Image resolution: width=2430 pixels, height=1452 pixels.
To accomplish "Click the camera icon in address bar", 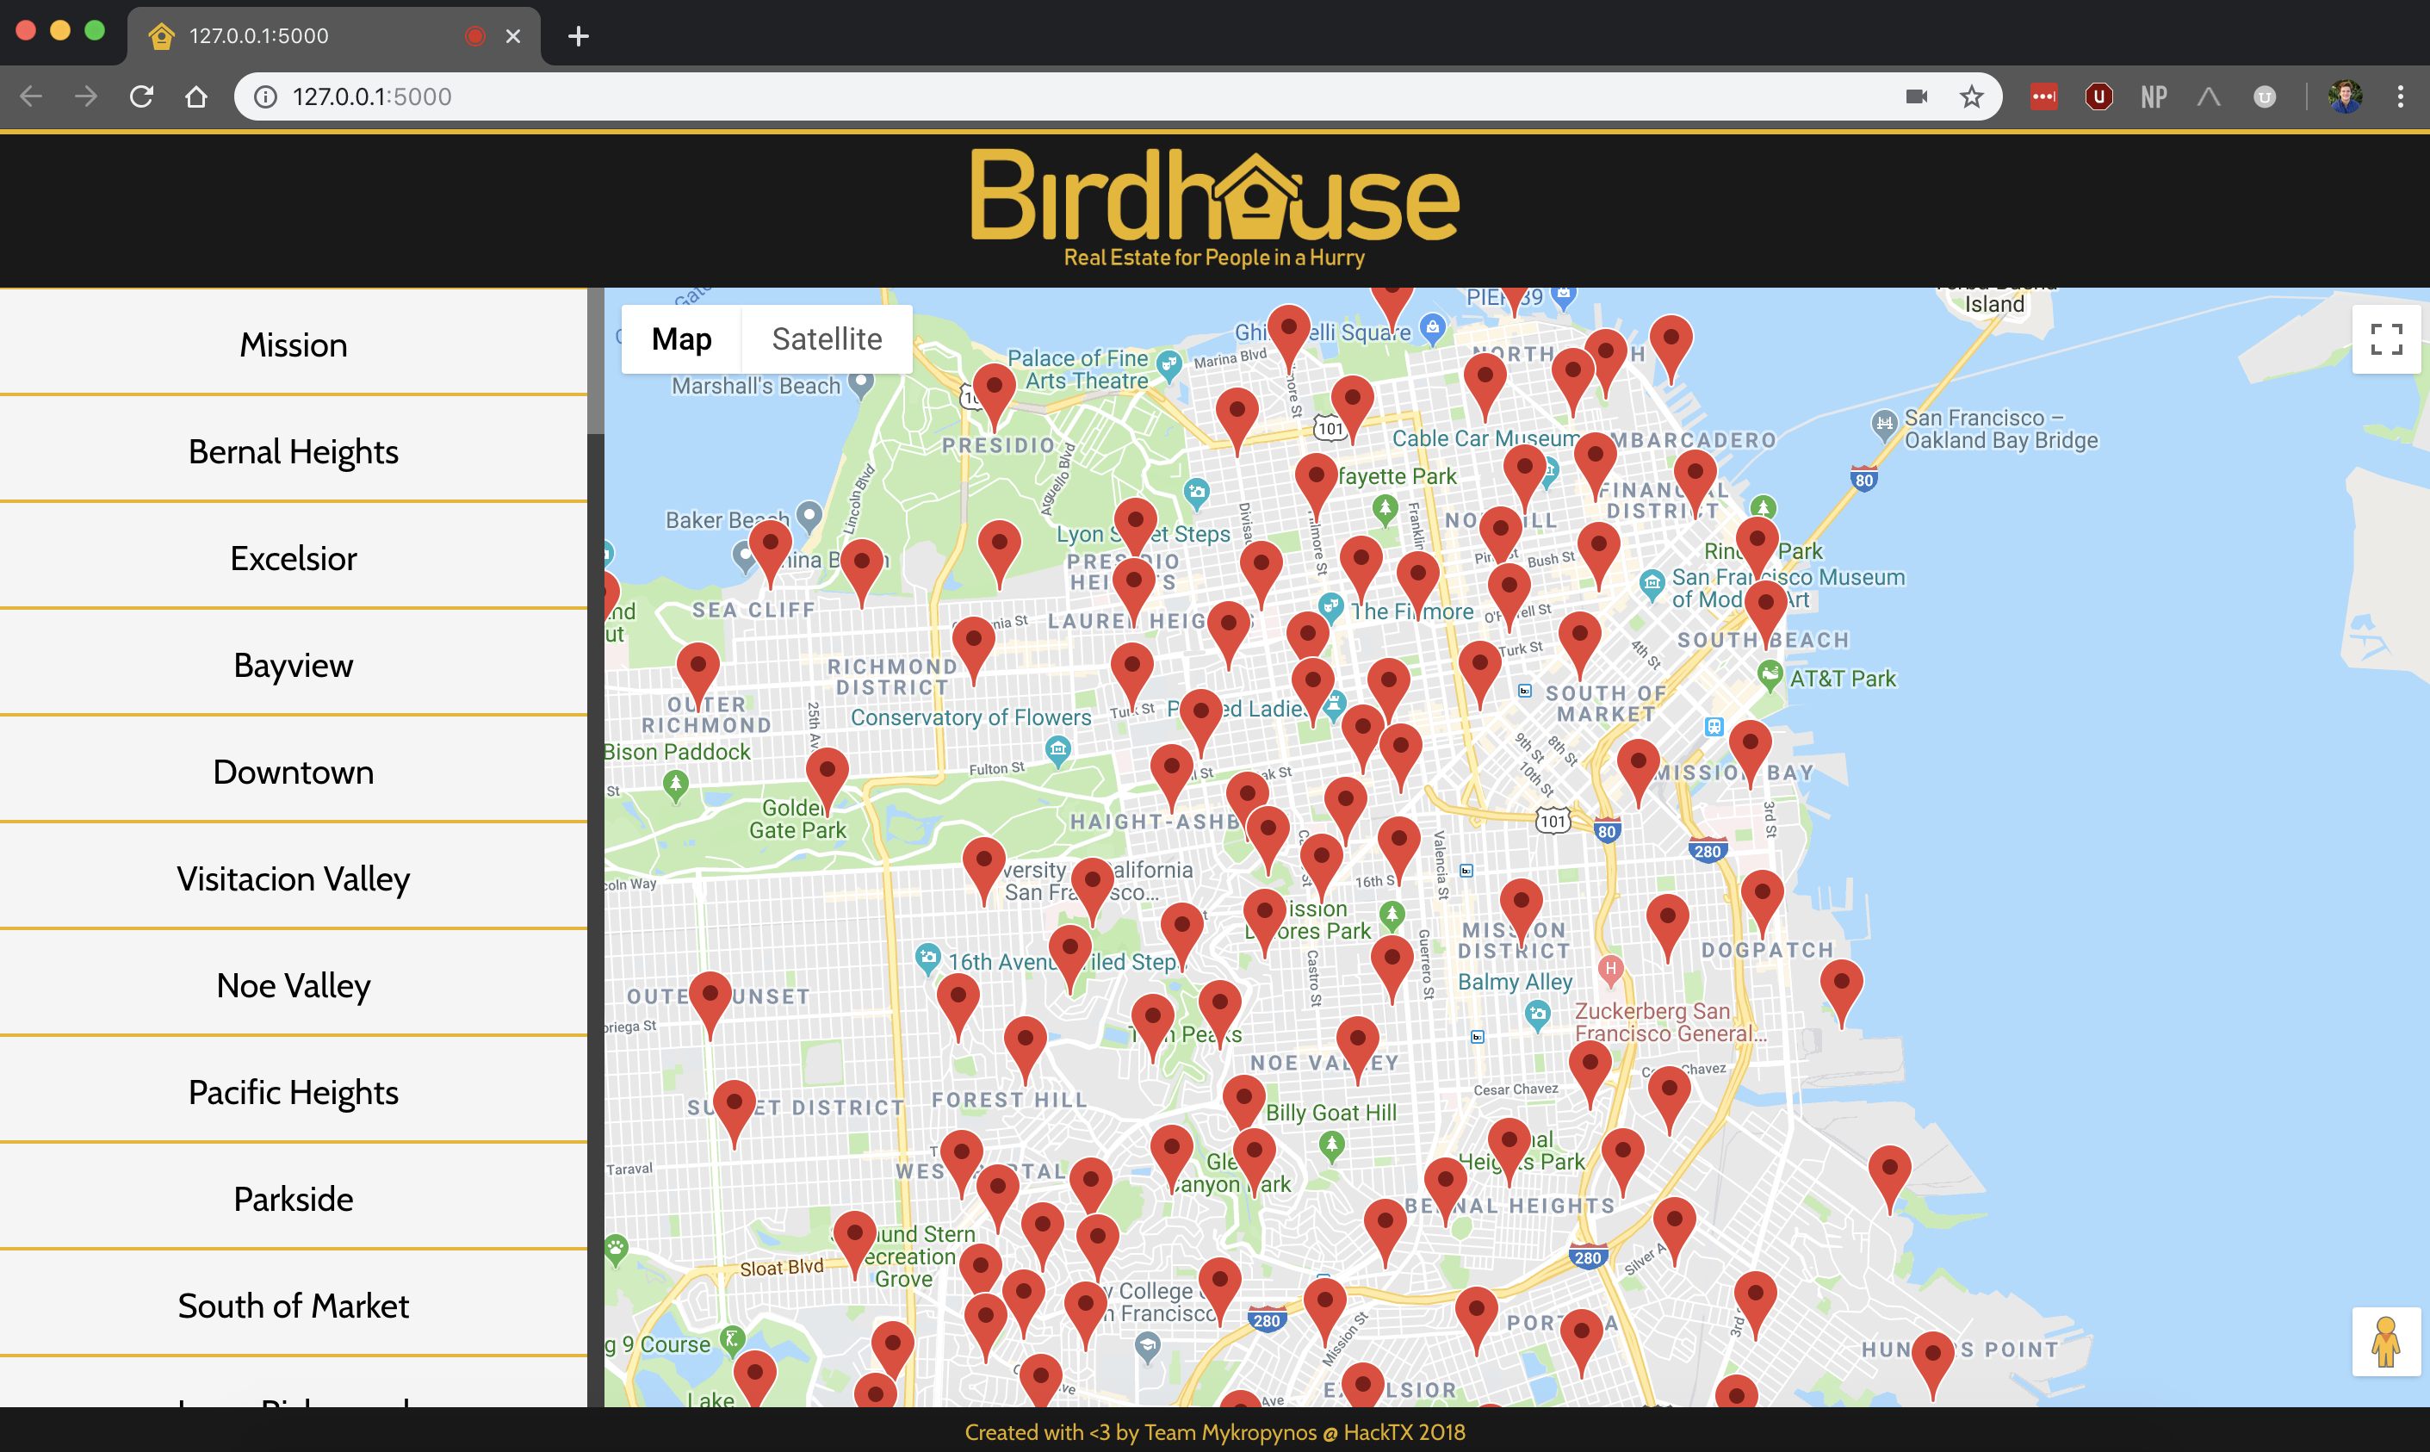I will click(x=1917, y=96).
